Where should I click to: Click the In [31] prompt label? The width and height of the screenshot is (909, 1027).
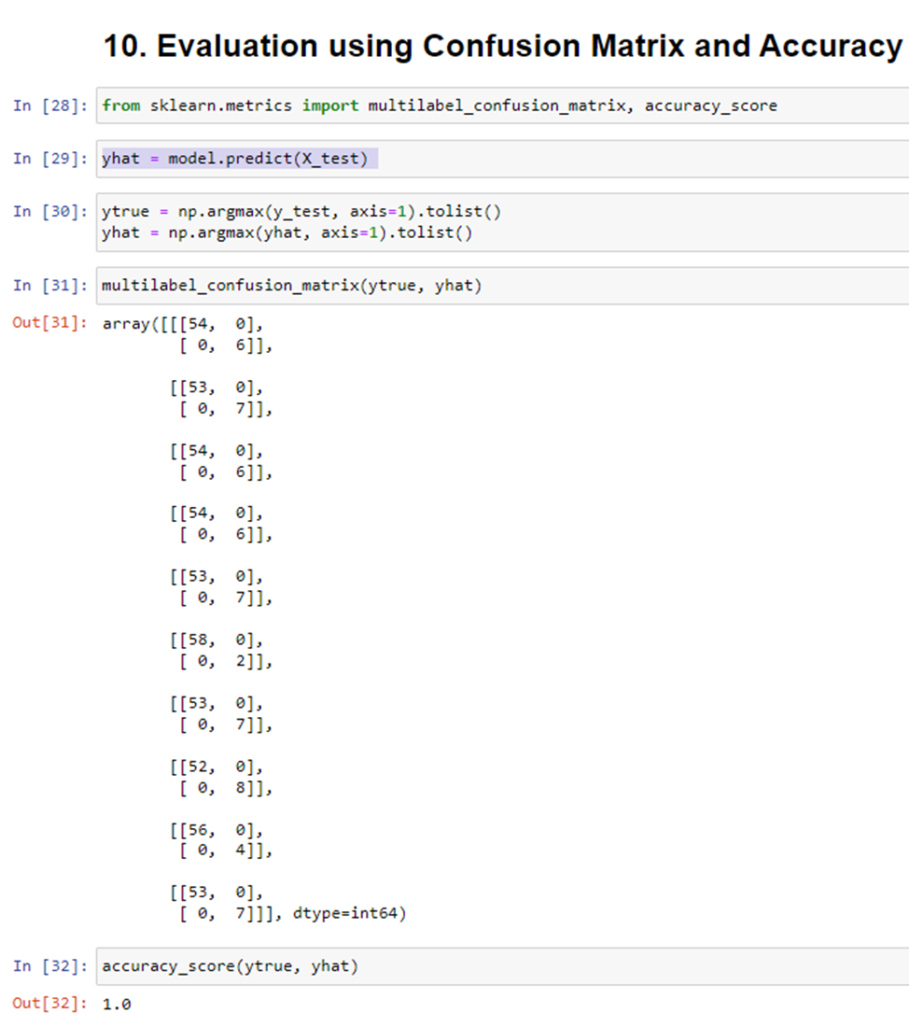point(49,286)
